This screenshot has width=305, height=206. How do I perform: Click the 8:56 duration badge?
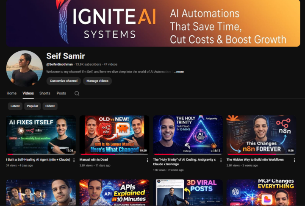point(291,150)
